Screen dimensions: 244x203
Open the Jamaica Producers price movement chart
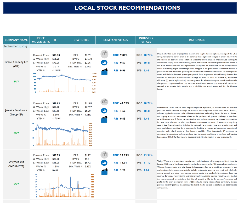pos(63,134)
